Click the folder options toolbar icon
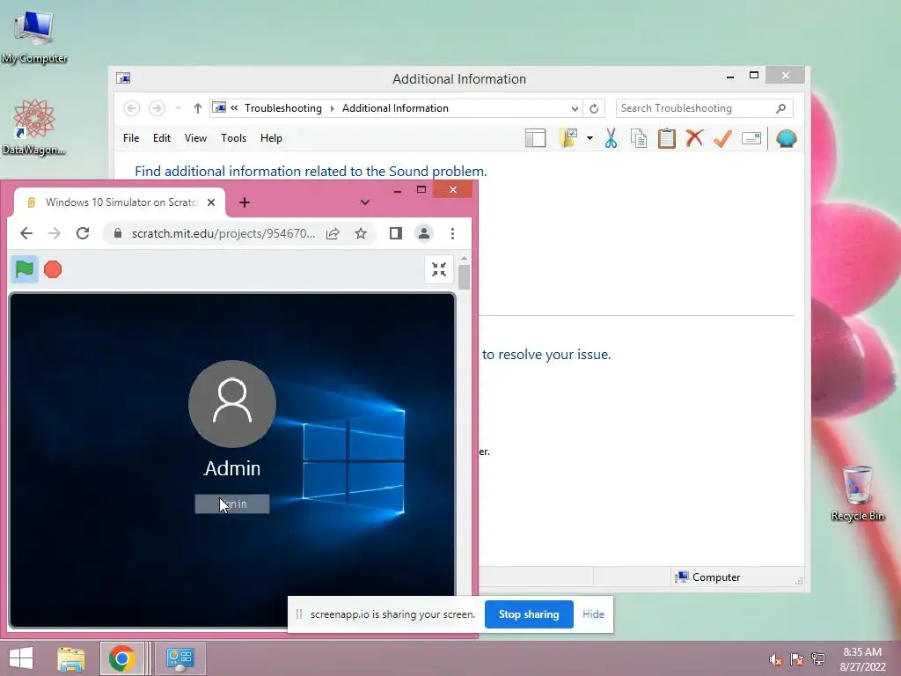This screenshot has width=901, height=676. coord(568,138)
